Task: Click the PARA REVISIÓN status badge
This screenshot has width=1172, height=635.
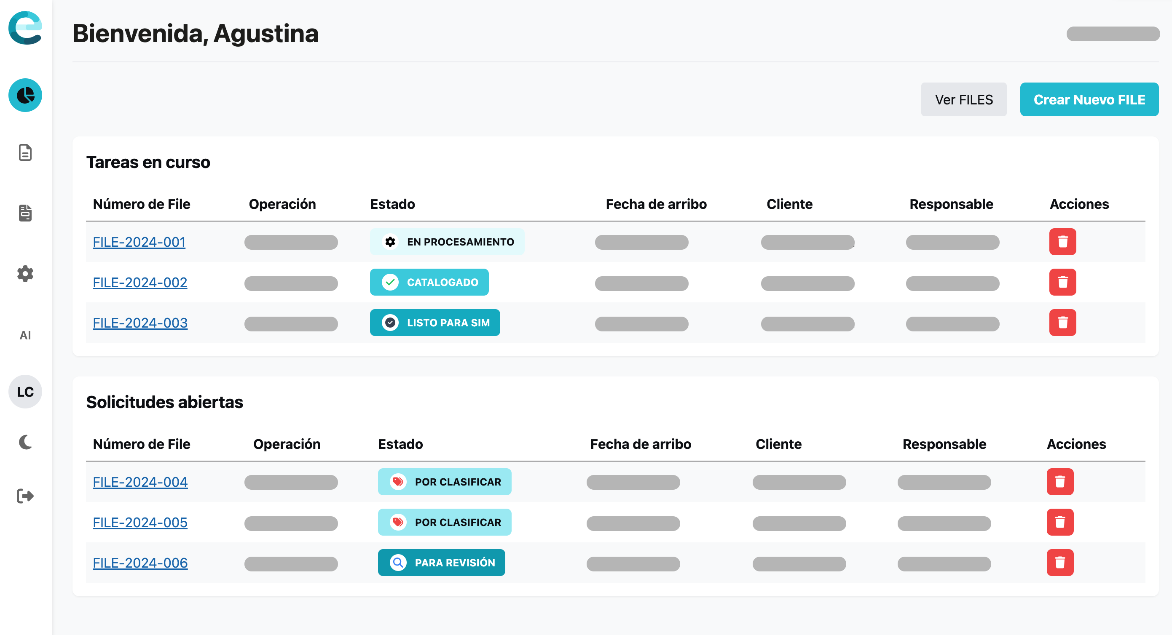Action: point(441,563)
